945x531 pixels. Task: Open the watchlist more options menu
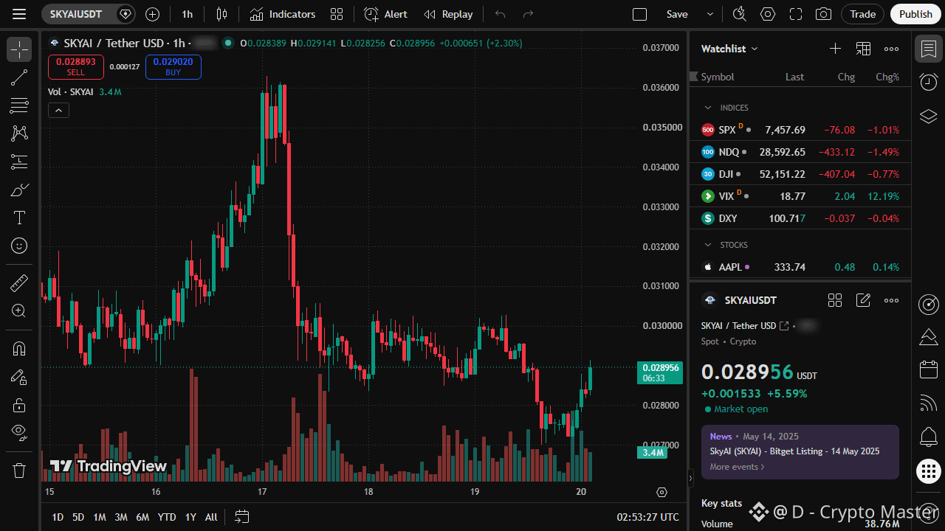(x=891, y=49)
